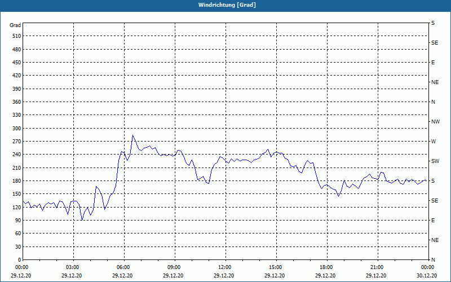This screenshot has width=451, height=282.
Task: Select the 15:00 time axis label
Action: tap(275, 267)
